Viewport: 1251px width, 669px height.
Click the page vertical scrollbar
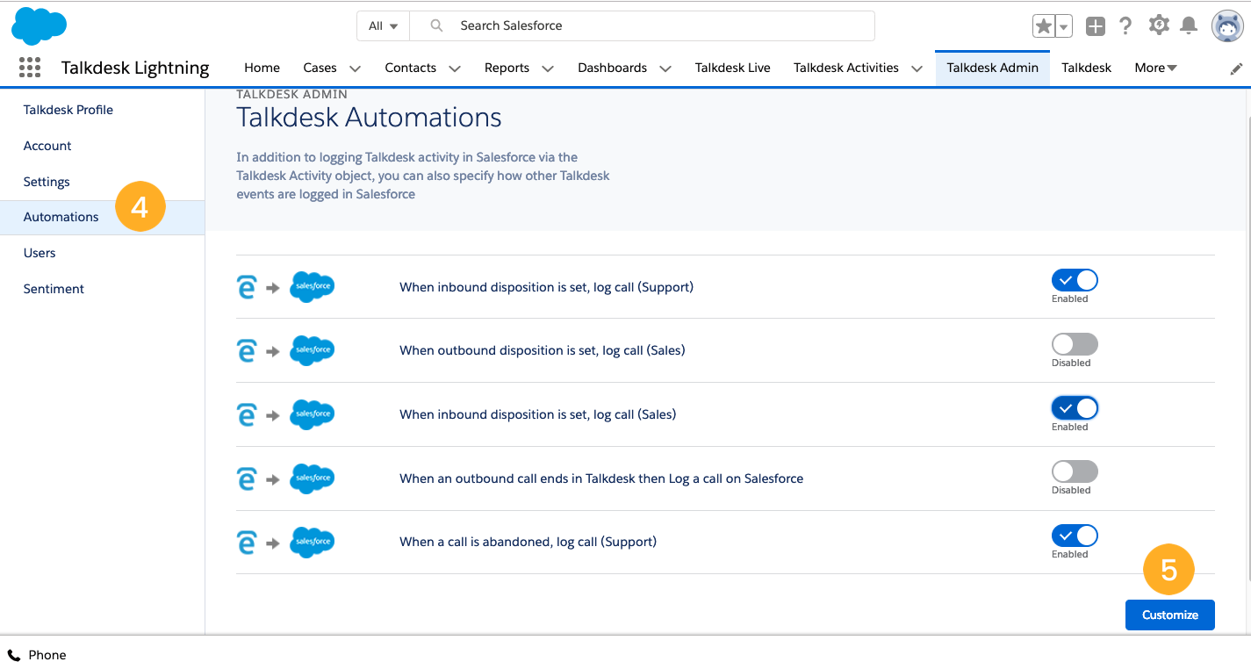1247,347
